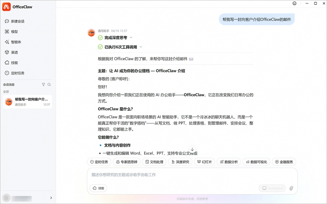Go to the 渠道 section
This screenshot has height=204, width=327.
pos(11,52)
